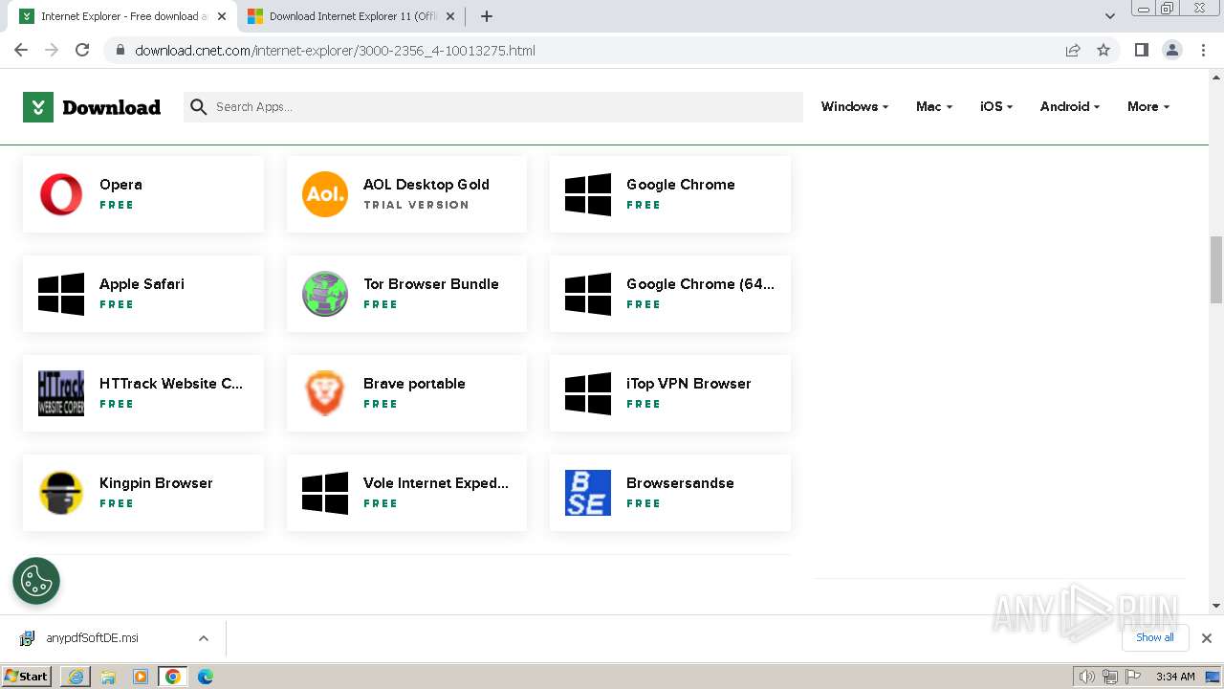Click the Tor Browser Bundle globe icon

(x=325, y=294)
